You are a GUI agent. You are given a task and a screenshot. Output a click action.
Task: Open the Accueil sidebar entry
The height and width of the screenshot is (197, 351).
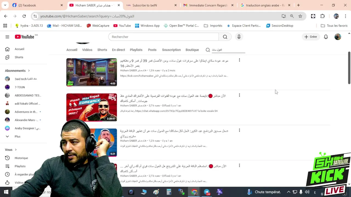coord(19,49)
